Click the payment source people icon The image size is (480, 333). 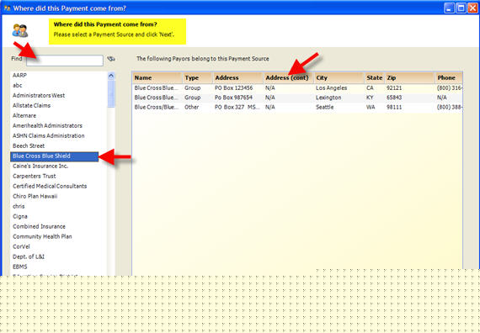pyautogui.click(x=20, y=30)
